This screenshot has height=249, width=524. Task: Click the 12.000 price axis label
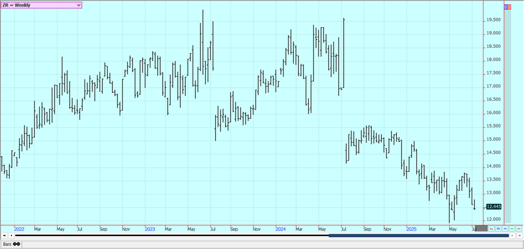[494, 219]
